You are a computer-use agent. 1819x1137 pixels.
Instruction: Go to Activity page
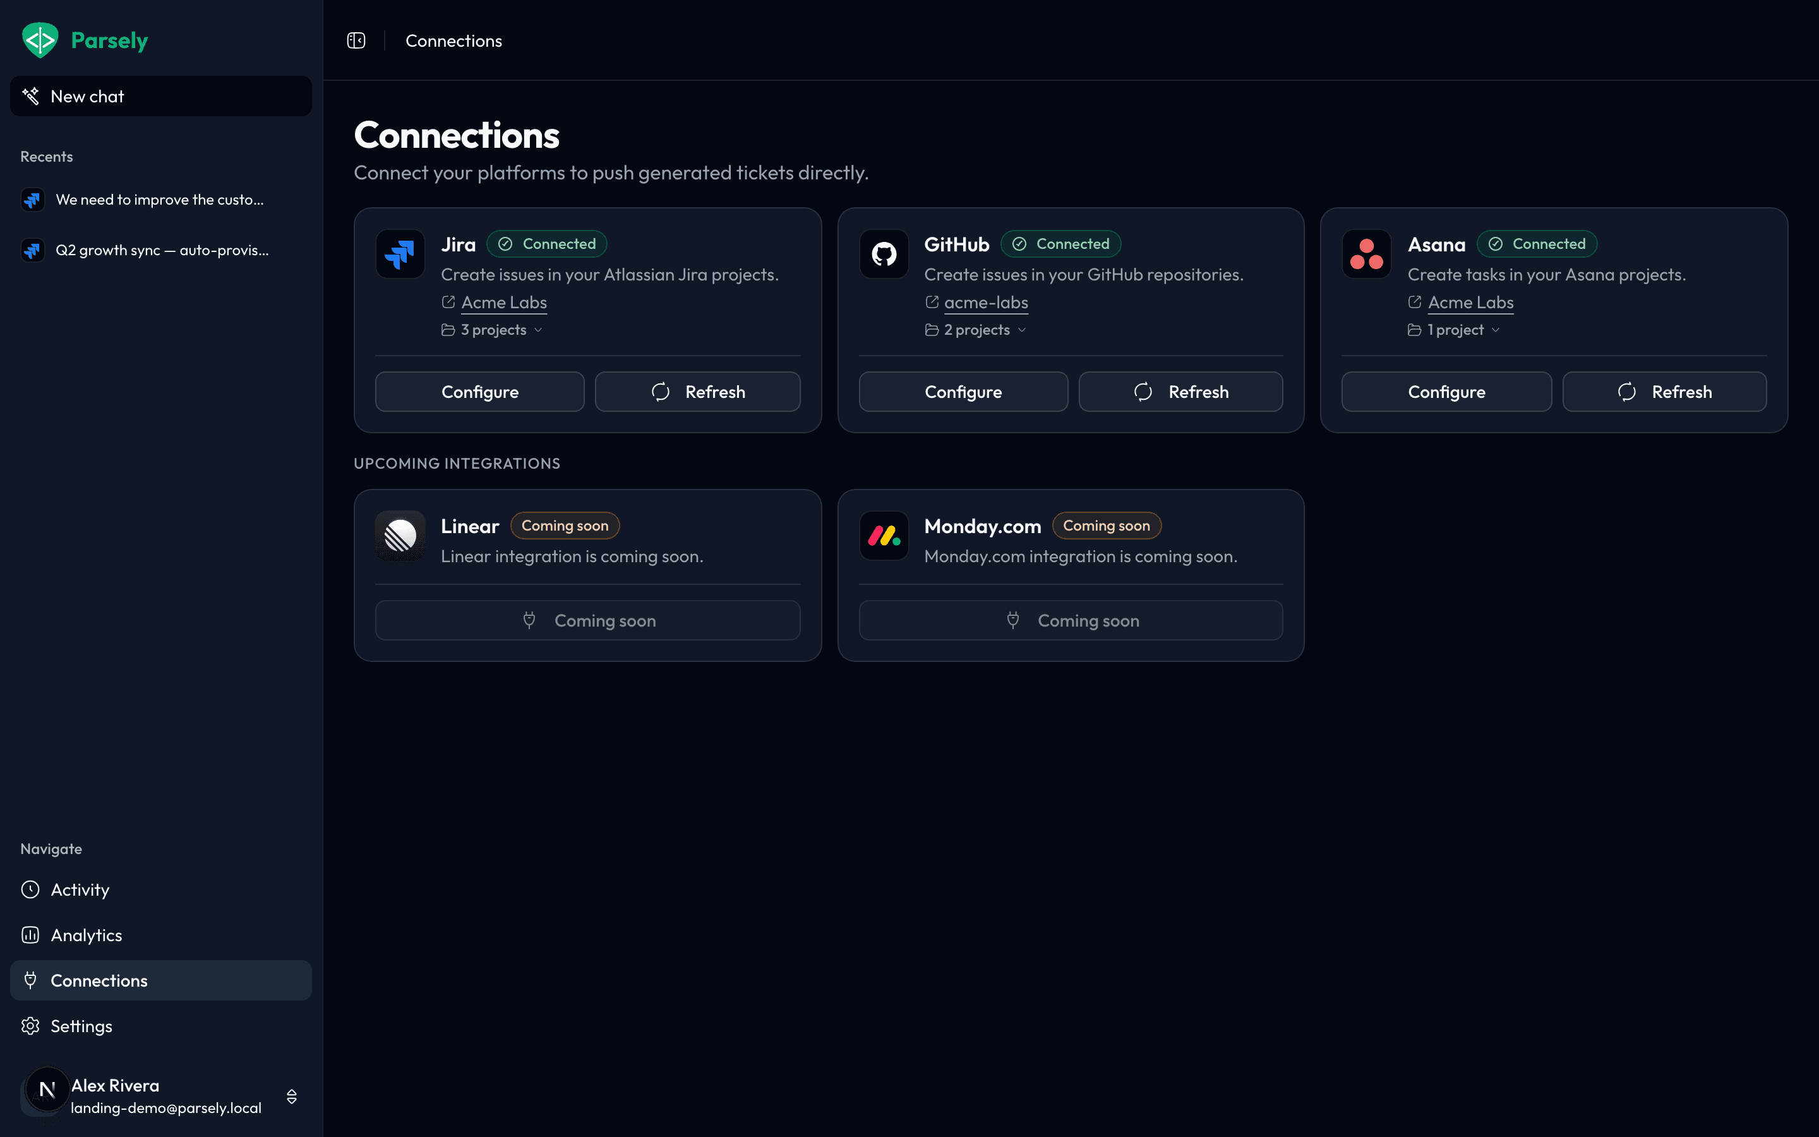coord(161,889)
